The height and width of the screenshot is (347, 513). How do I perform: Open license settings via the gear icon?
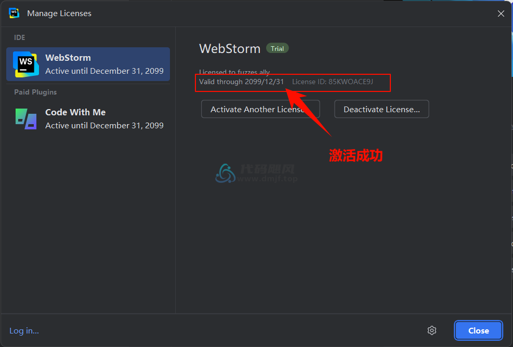pos(432,330)
